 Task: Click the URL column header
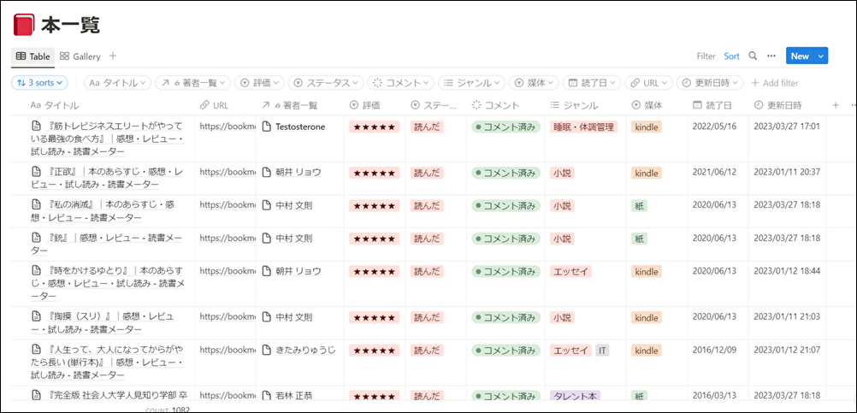[x=214, y=105]
